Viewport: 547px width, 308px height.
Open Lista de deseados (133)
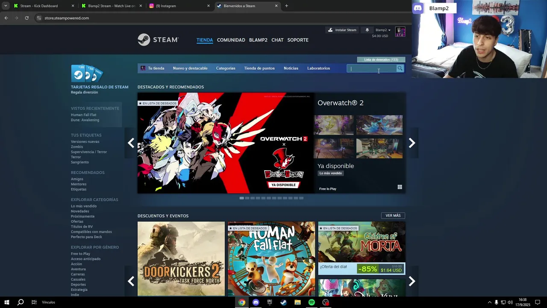point(381,59)
